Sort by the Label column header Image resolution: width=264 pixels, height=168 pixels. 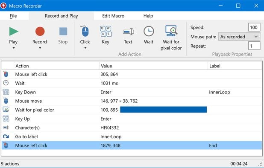[x=235, y=66]
